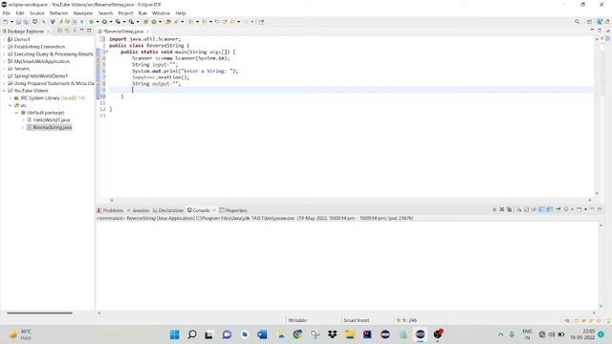
Task: Open the Debug configurations dropdown arrow
Action: click(x=98, y=22)
